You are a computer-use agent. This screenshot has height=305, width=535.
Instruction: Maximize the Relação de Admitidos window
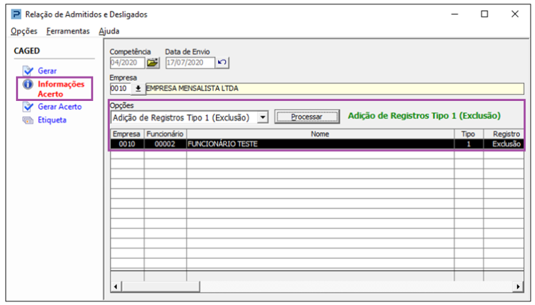(x=484, y=14)
